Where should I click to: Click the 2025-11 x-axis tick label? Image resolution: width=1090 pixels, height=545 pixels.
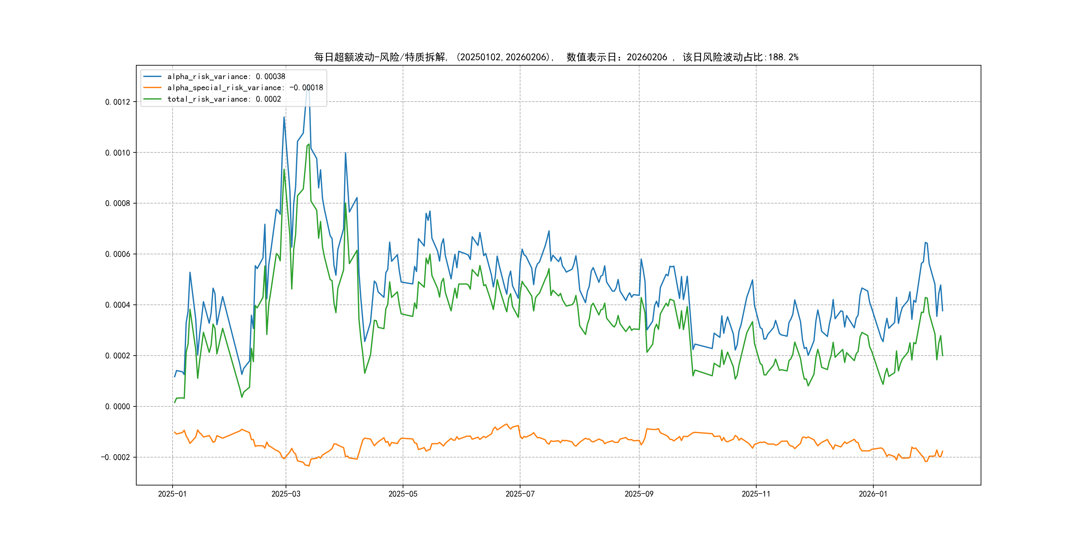click(756, 494)
